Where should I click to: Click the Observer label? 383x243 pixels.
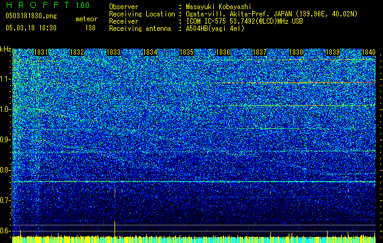pyautogui.click(x=124, y=7)
